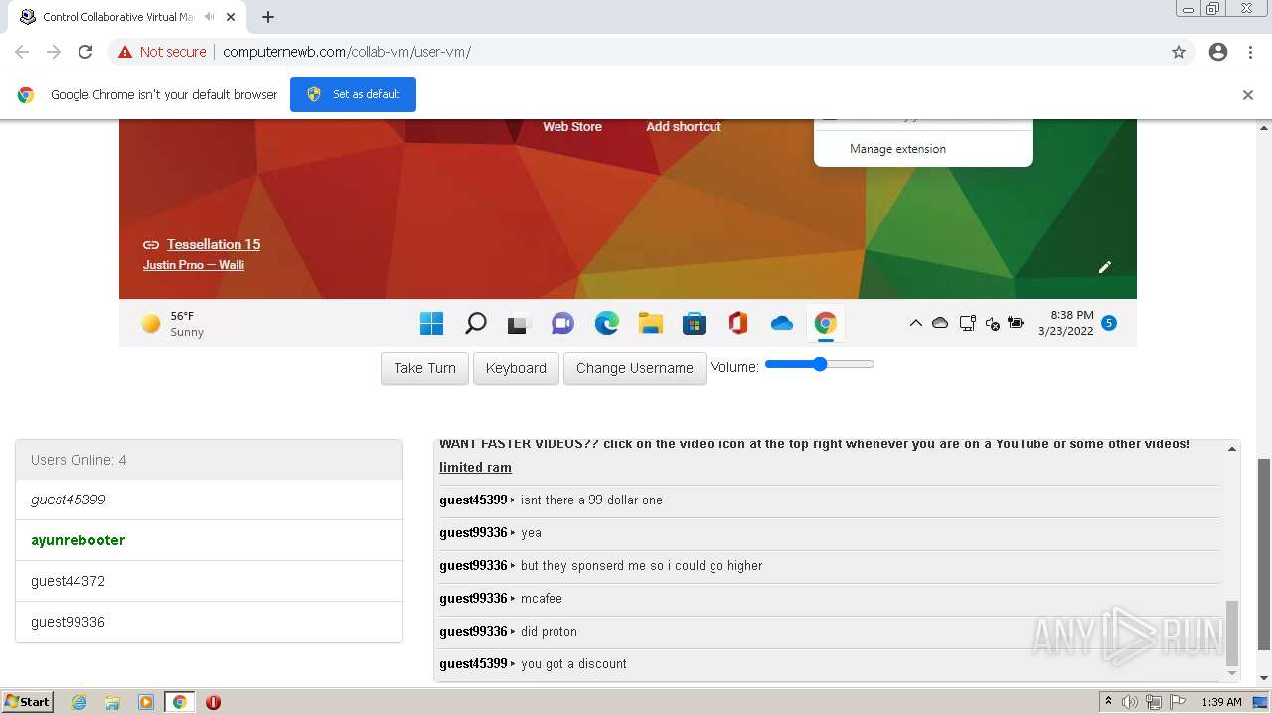Select Manage extension menu entry
The width and height of the screenshot is (1272, 715).
tap(897, 149)
